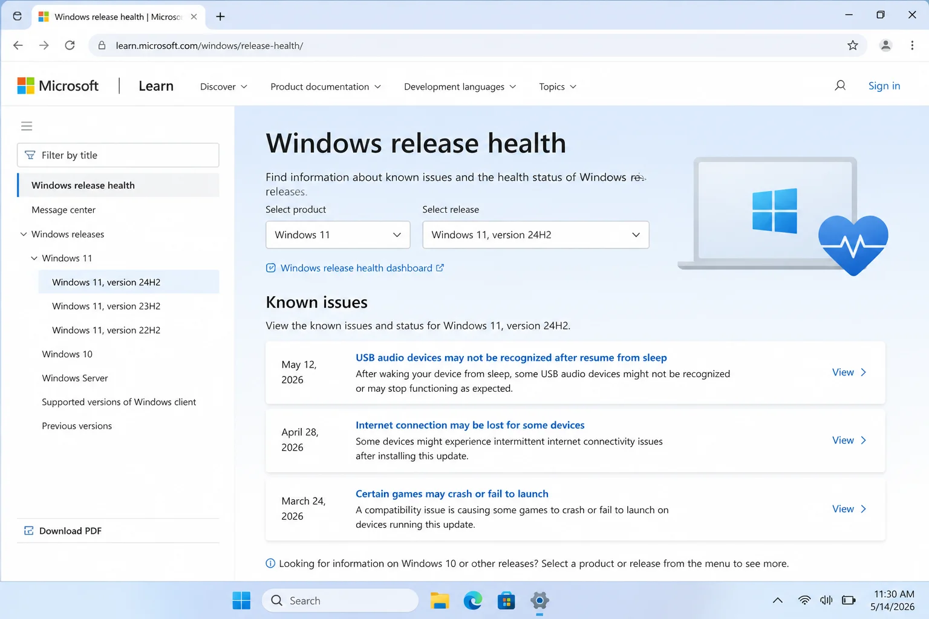Open Certain games may crash issue title
929x619 pixels.
[x=452, y=493]
